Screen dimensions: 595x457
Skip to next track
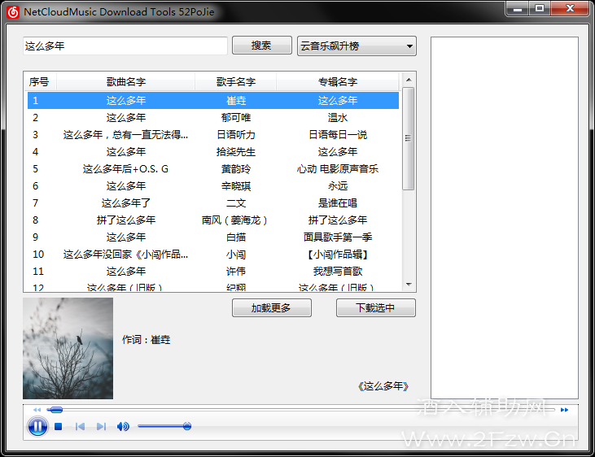(101, 427)
